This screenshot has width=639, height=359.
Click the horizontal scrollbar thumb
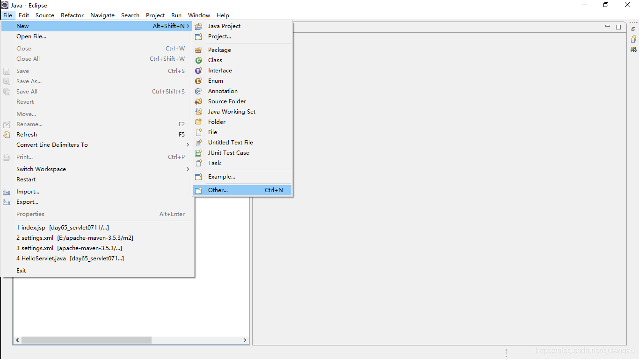click(87, 340)
